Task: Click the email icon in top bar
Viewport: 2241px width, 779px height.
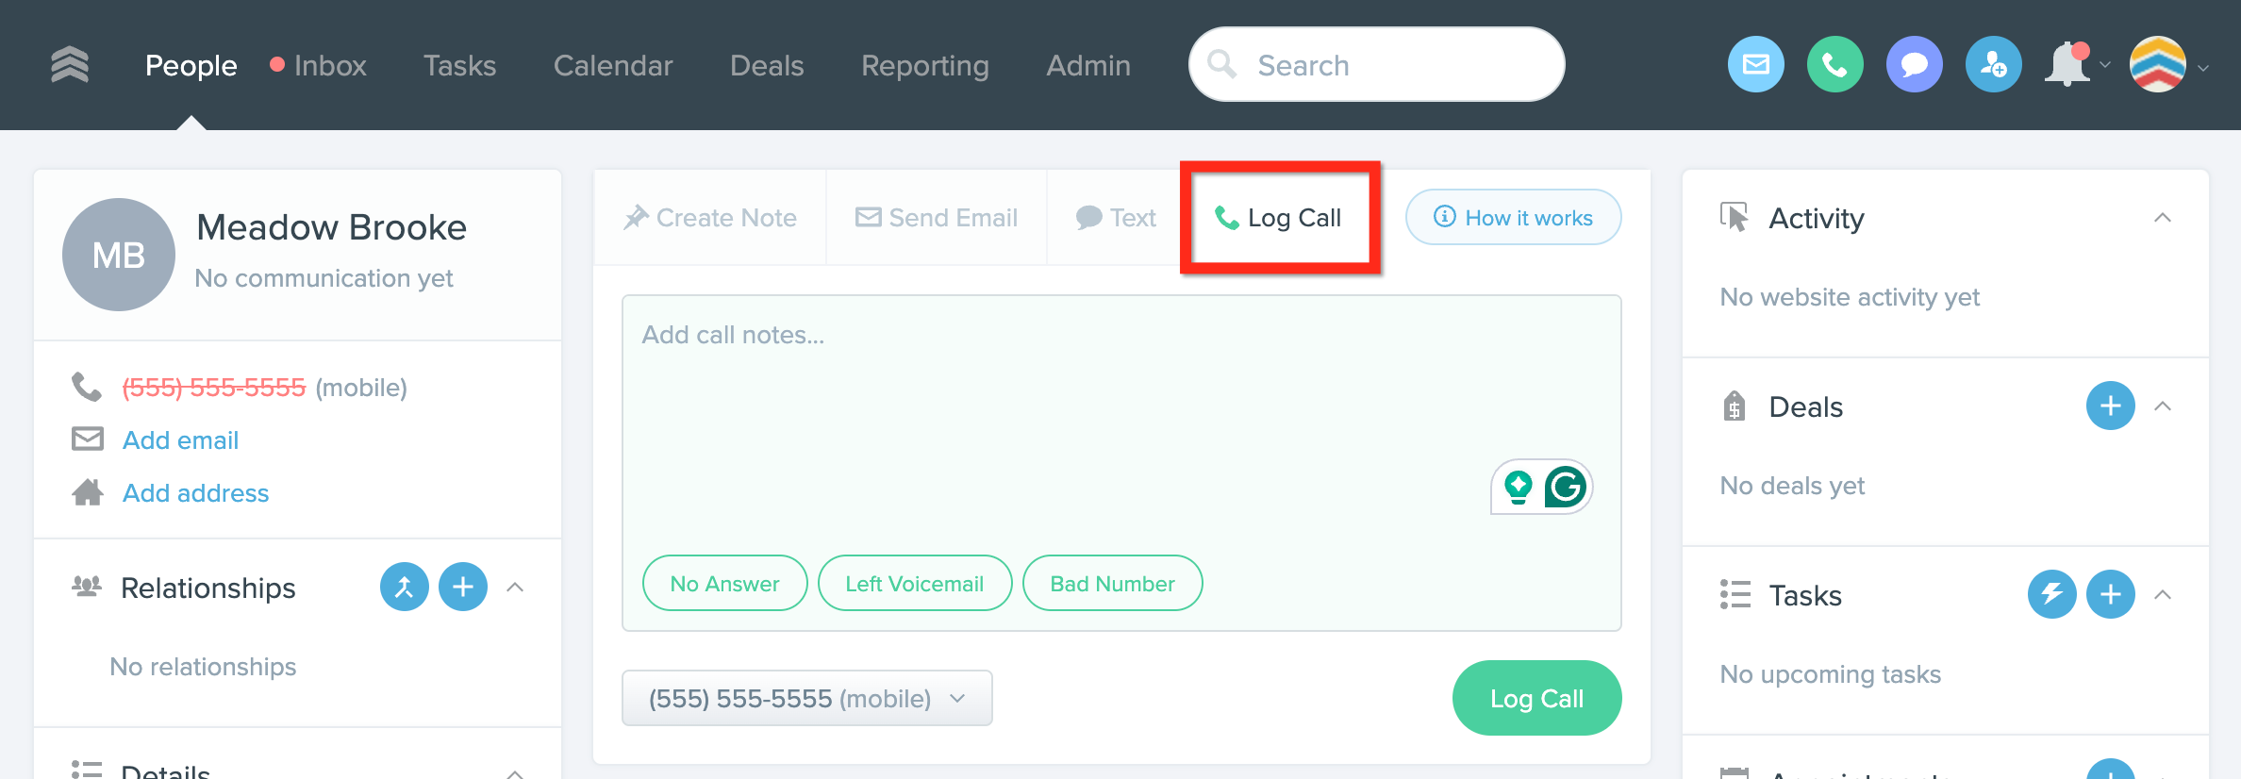Action: 1755,65
